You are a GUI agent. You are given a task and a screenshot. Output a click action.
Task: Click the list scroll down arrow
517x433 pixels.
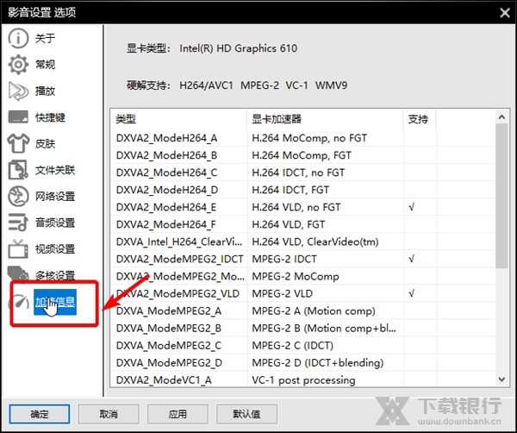501,380
